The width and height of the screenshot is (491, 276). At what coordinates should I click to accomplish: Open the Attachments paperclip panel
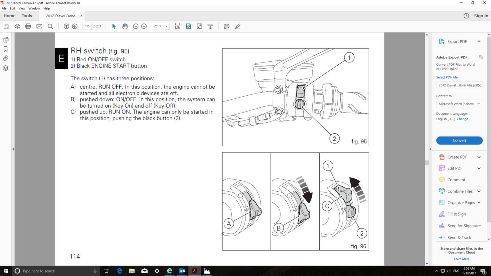click(6, 58)
